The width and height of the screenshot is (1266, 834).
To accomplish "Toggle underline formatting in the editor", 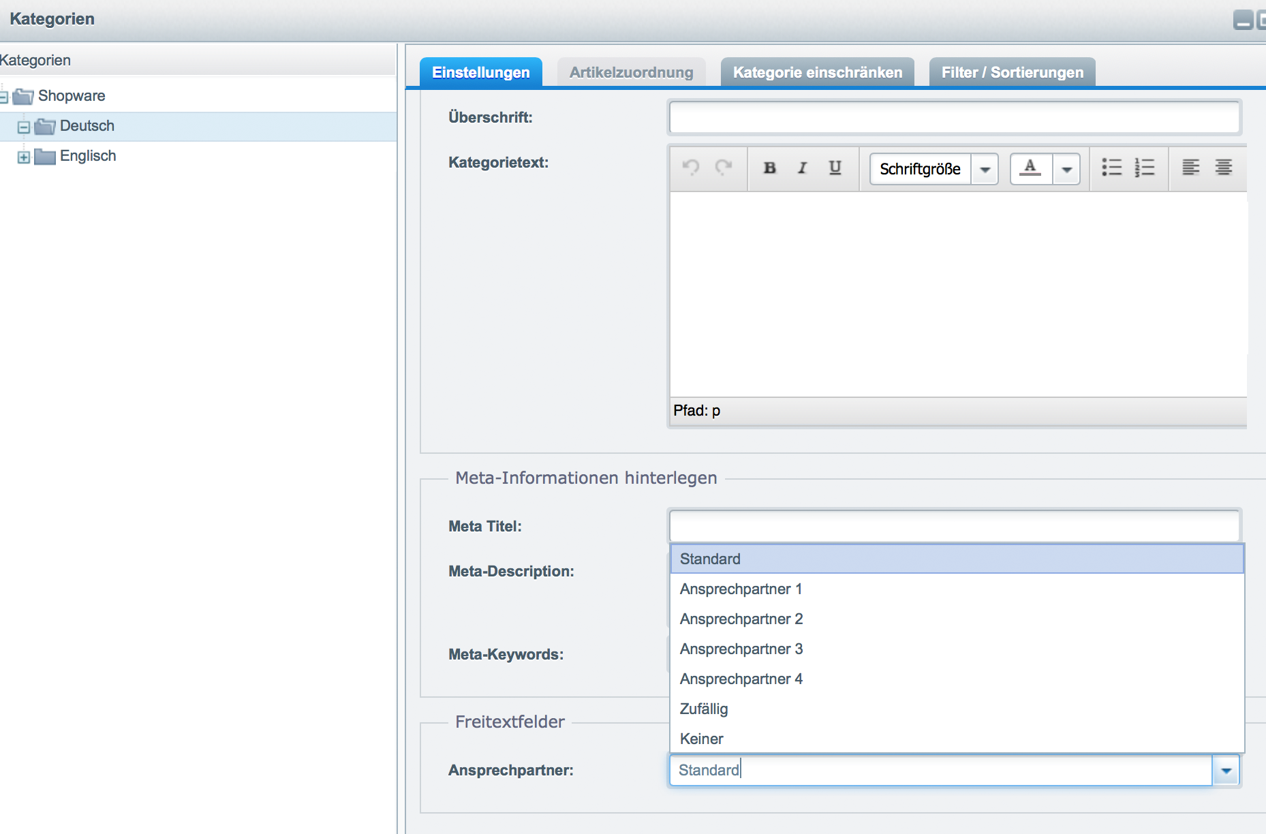I will pos(835,168).
